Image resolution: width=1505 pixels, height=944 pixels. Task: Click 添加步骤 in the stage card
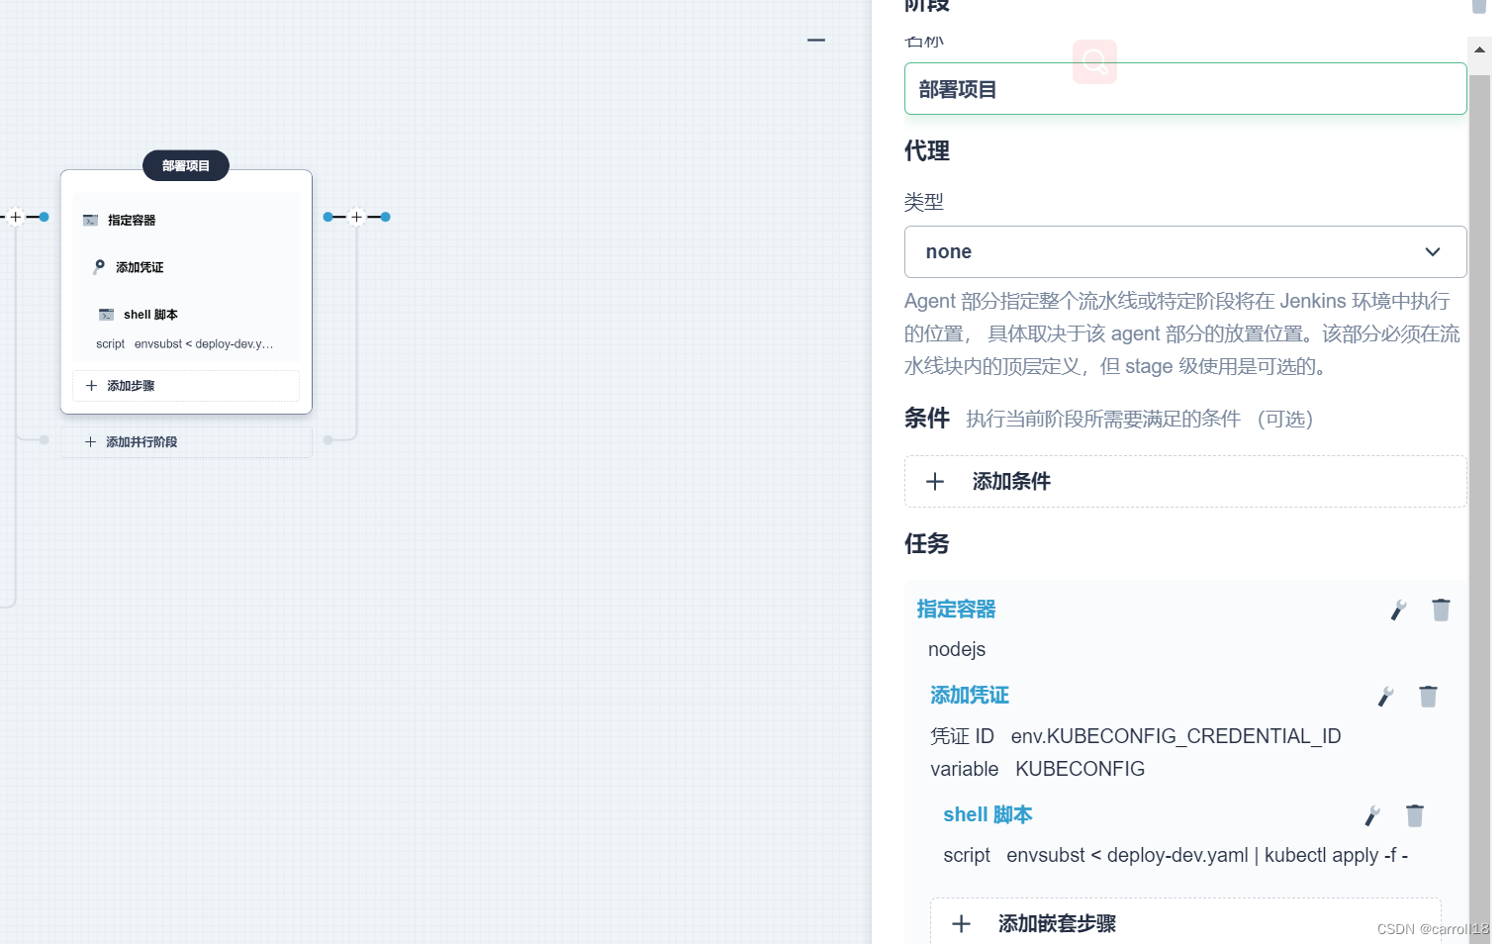(186, 386)
